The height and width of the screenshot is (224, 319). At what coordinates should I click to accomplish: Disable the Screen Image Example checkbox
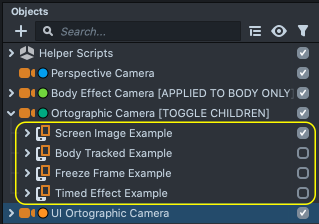pyautogui.click(x=303, y=133)
